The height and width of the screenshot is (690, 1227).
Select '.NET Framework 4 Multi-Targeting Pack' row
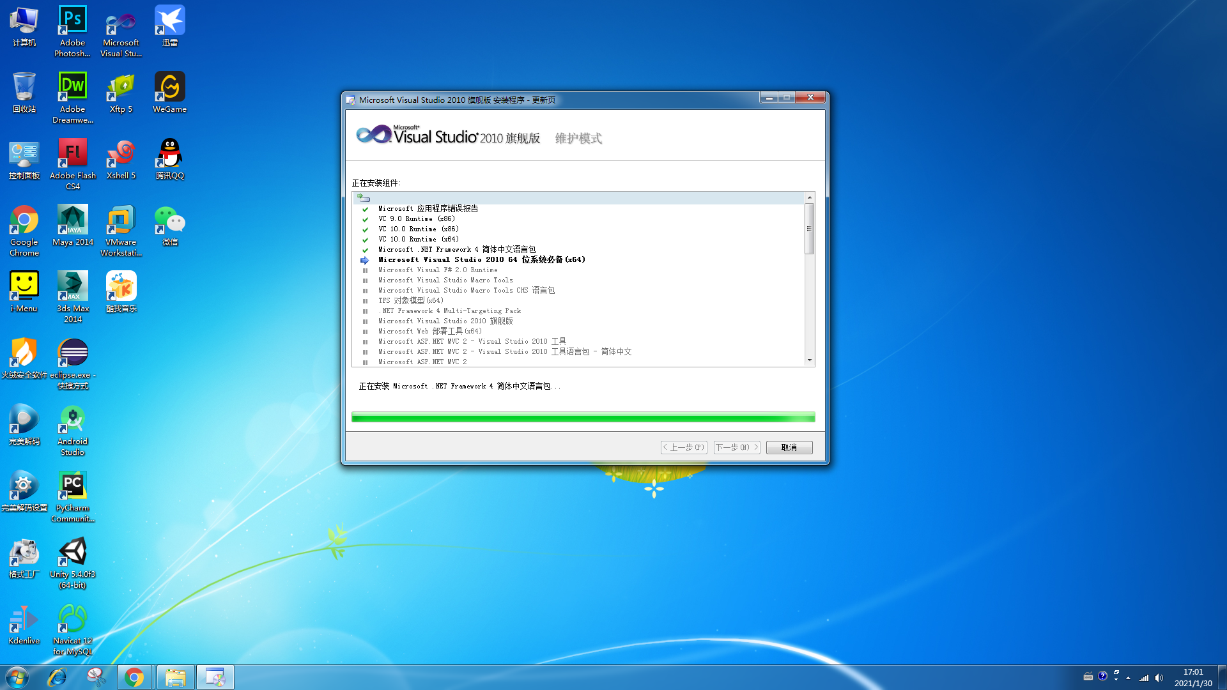click(x=578, y=310)
